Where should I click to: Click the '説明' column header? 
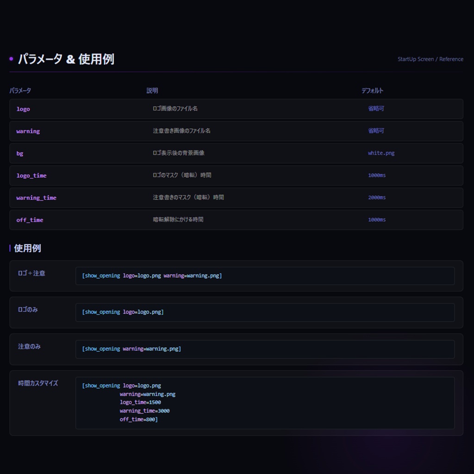pyautogui.click(x=152, y=90)
